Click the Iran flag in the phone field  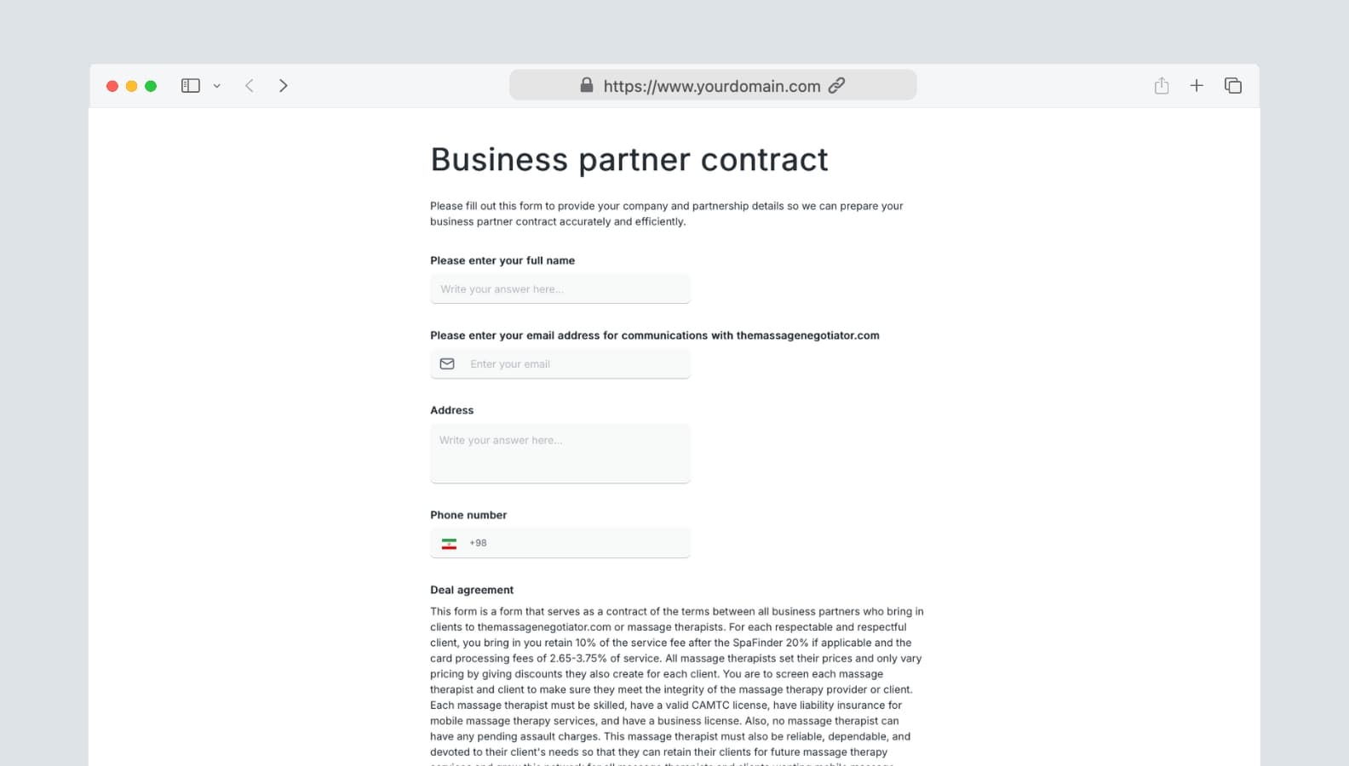[x=450, y=543]
